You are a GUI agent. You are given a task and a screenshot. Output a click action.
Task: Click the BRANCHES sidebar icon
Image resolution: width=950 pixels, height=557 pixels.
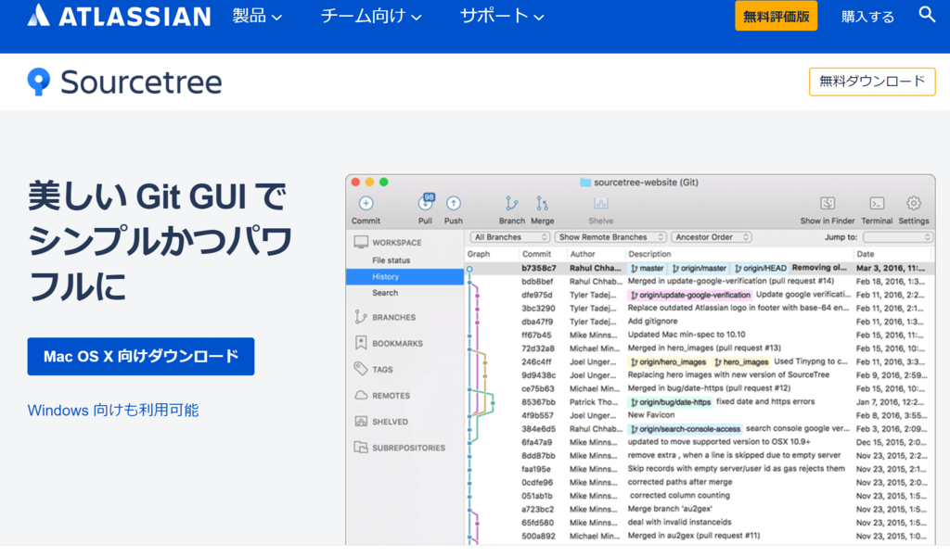361,317
